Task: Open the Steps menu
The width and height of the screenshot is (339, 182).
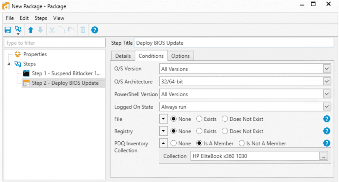Action: tap(41, 18)
